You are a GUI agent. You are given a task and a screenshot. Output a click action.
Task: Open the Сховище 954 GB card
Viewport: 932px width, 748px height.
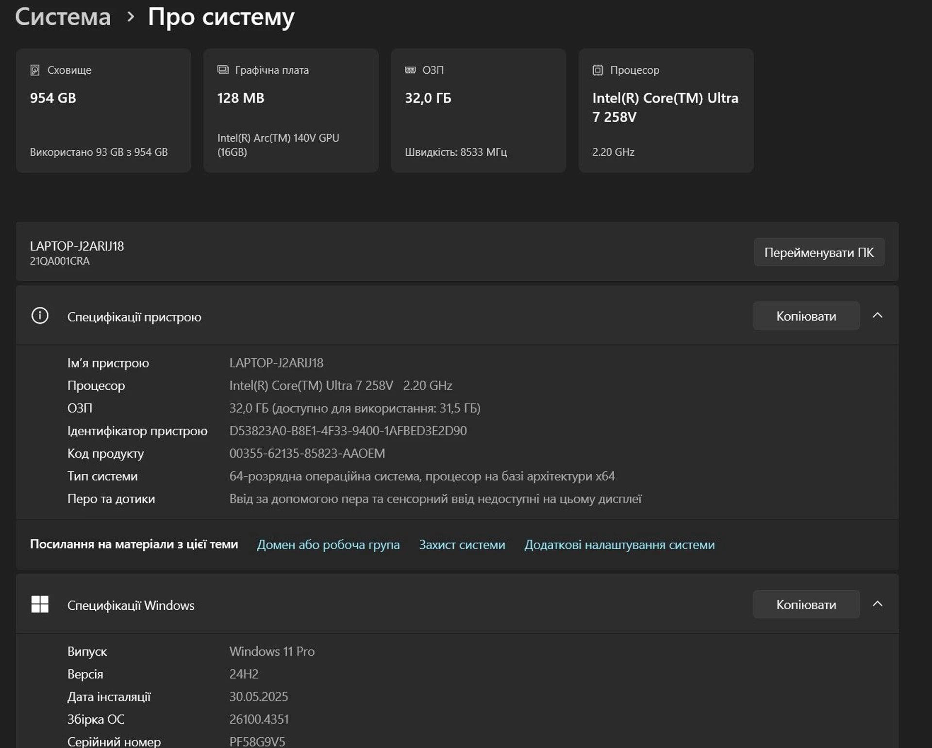103,111
